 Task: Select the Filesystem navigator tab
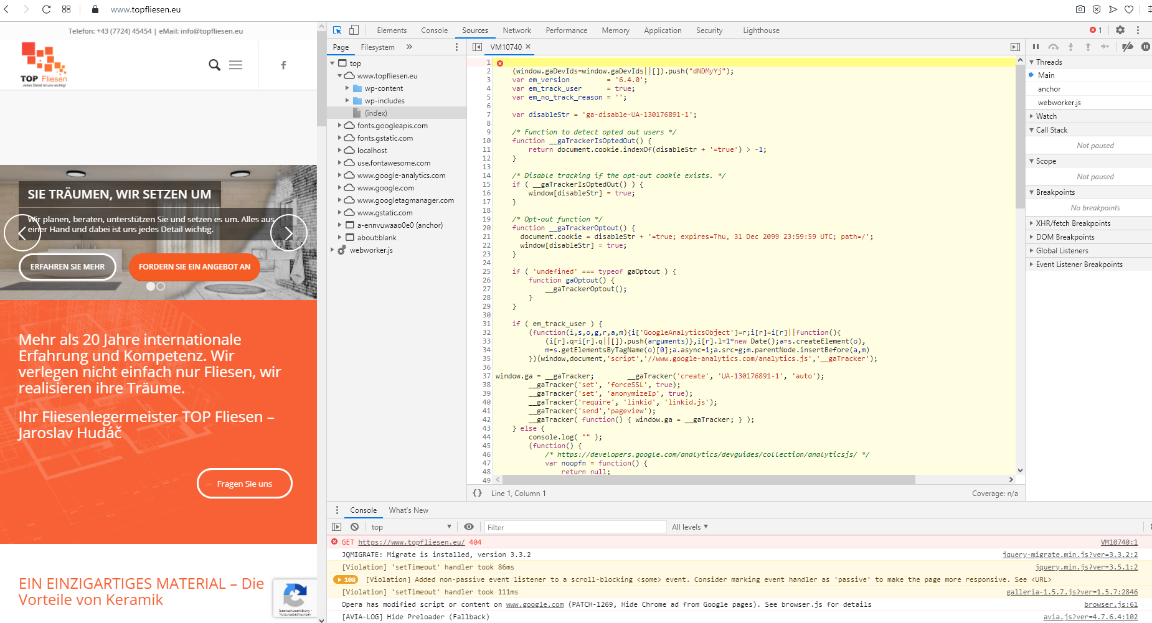pos(377,47)
